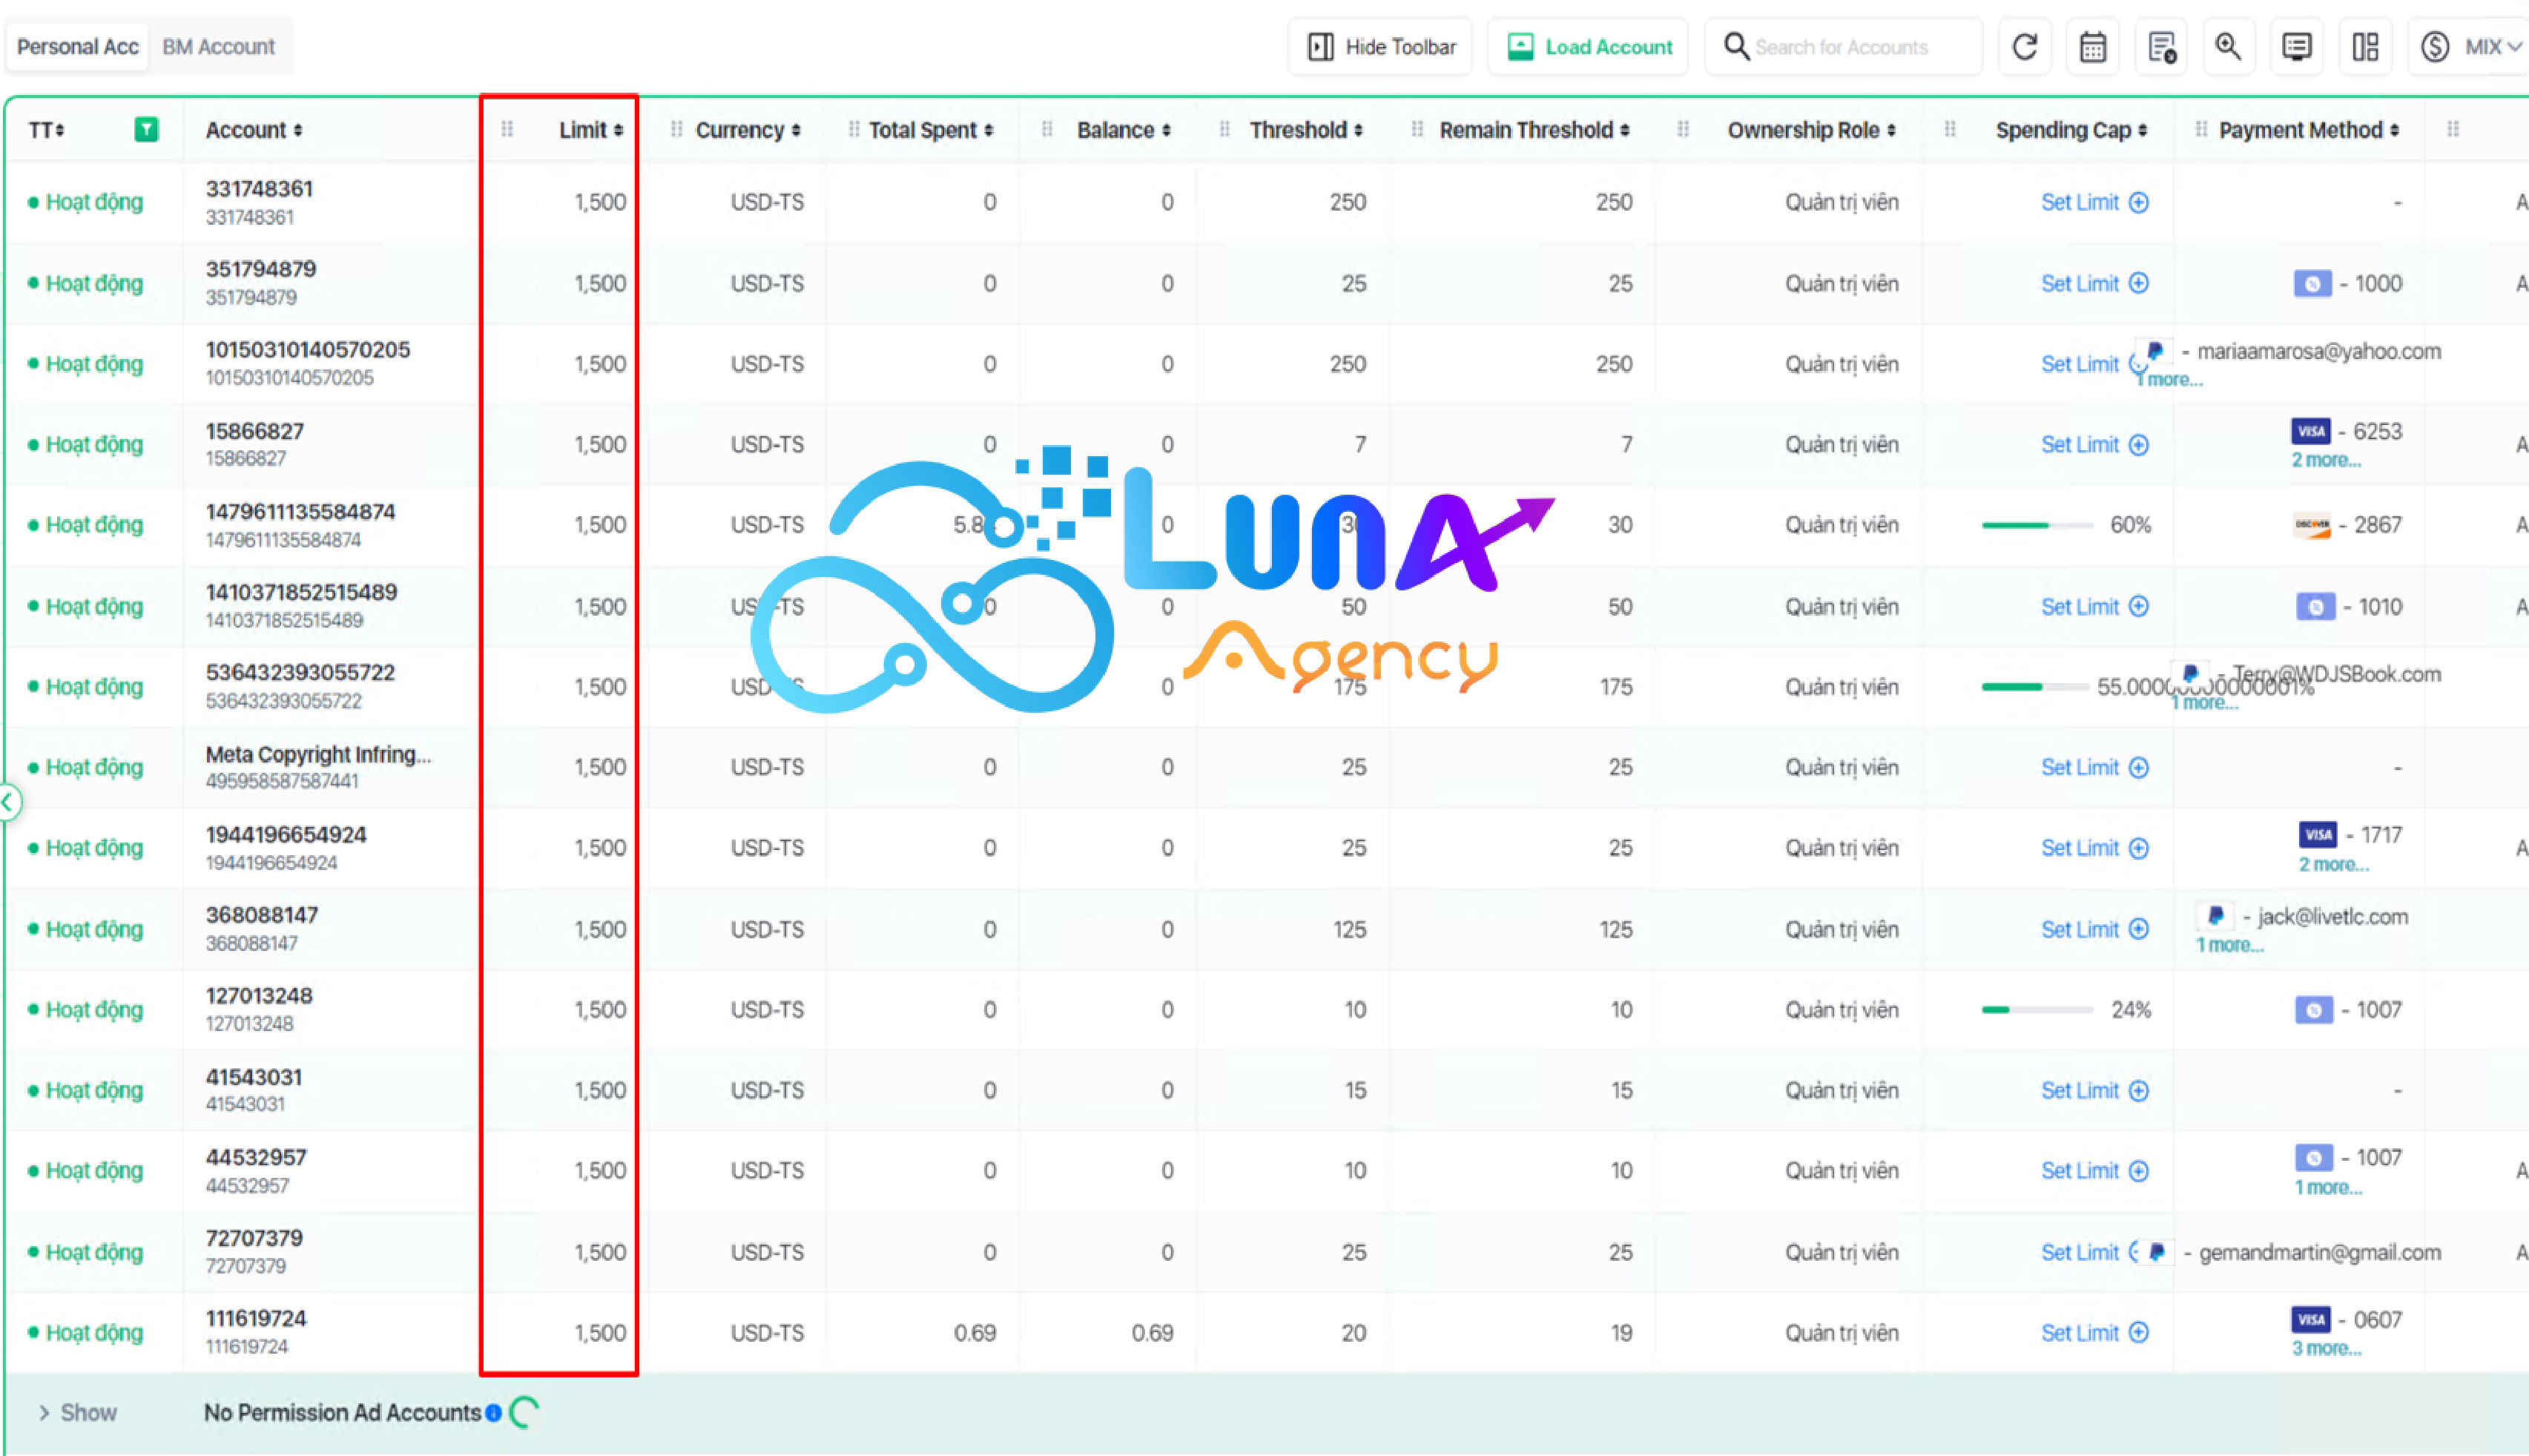Click the Visa card icon ending 6253
This screenshot has height=1456, width=2529.
pyautogui.click(x=2310, y=431)
